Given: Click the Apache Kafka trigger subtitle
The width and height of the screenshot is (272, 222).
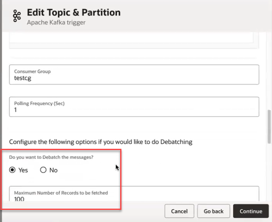Looking at the screenshot, I should point(56,23).
